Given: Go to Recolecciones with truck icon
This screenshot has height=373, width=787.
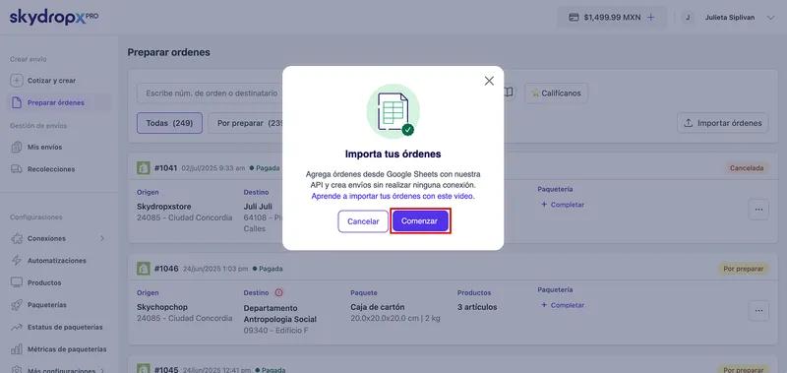Looking at the screenshot, I should (x=51, y=169).
